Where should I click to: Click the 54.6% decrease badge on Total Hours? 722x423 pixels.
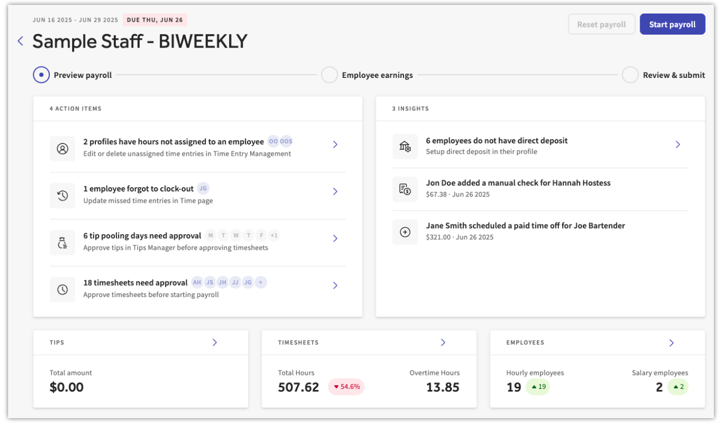tap(346, 387)
